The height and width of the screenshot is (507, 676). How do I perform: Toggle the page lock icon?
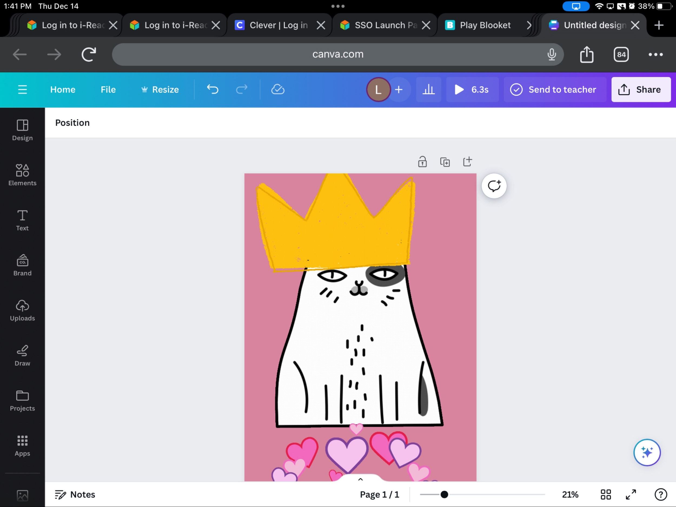coord(422,162)
